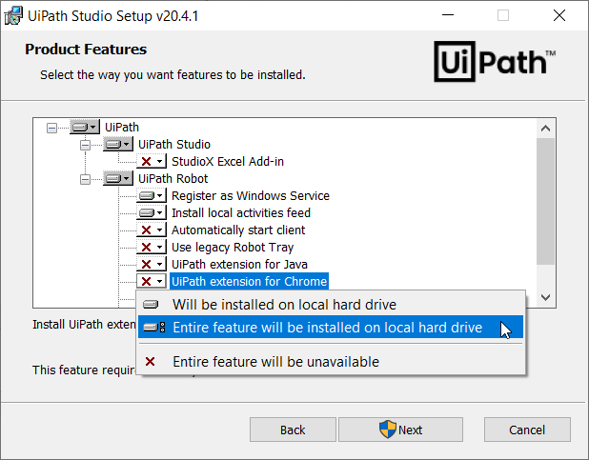Click Register as Windows Service drive icon

pyautogui.click(x=152, y=195)
